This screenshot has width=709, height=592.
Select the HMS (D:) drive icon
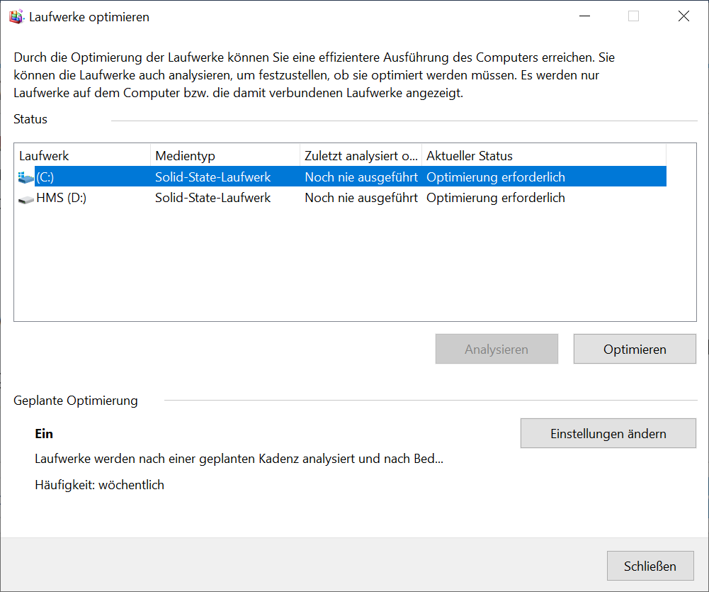point(25,199)
